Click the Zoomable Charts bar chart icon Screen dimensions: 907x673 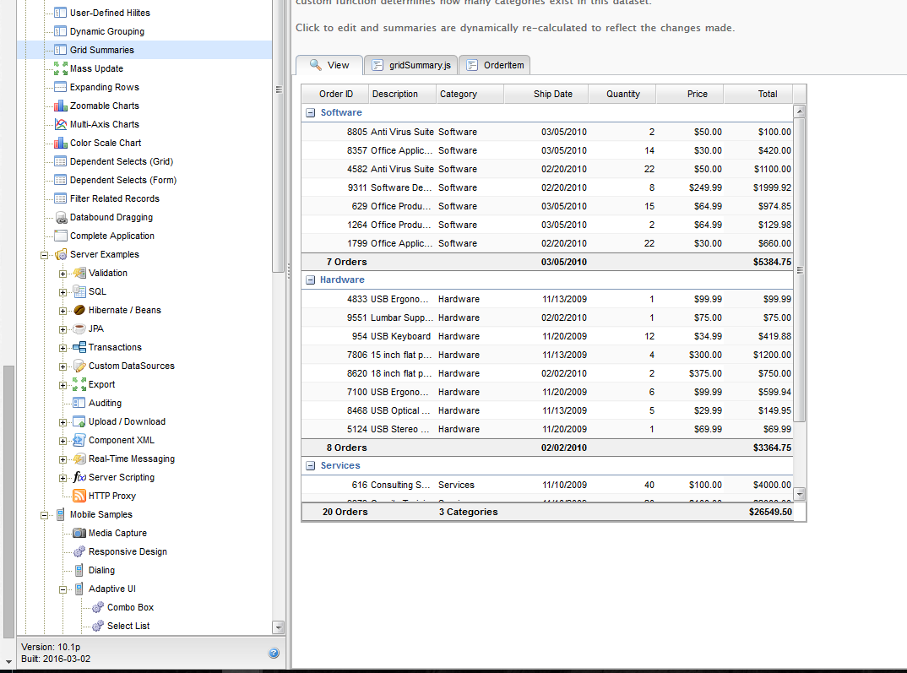61,106
